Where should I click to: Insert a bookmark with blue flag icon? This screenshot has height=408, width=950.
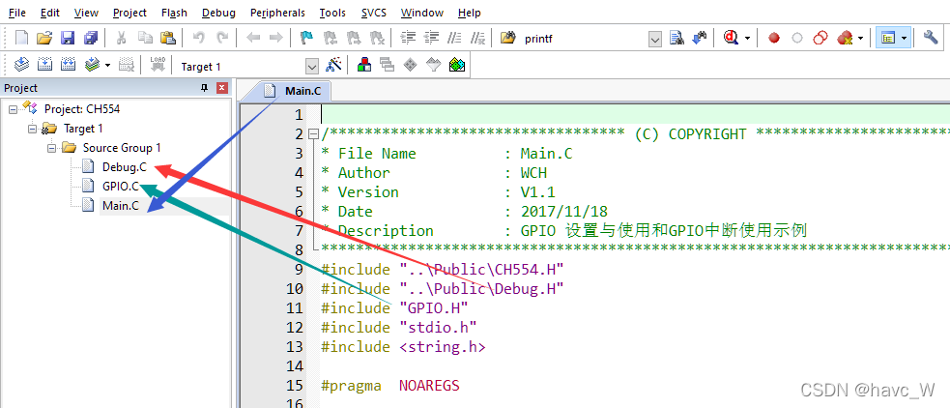click(x=307, y=39)
